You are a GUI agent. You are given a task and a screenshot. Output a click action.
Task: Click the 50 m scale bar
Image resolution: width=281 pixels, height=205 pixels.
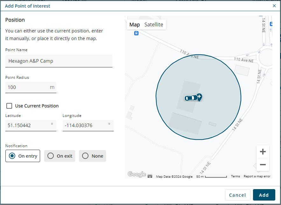point(212,176)
